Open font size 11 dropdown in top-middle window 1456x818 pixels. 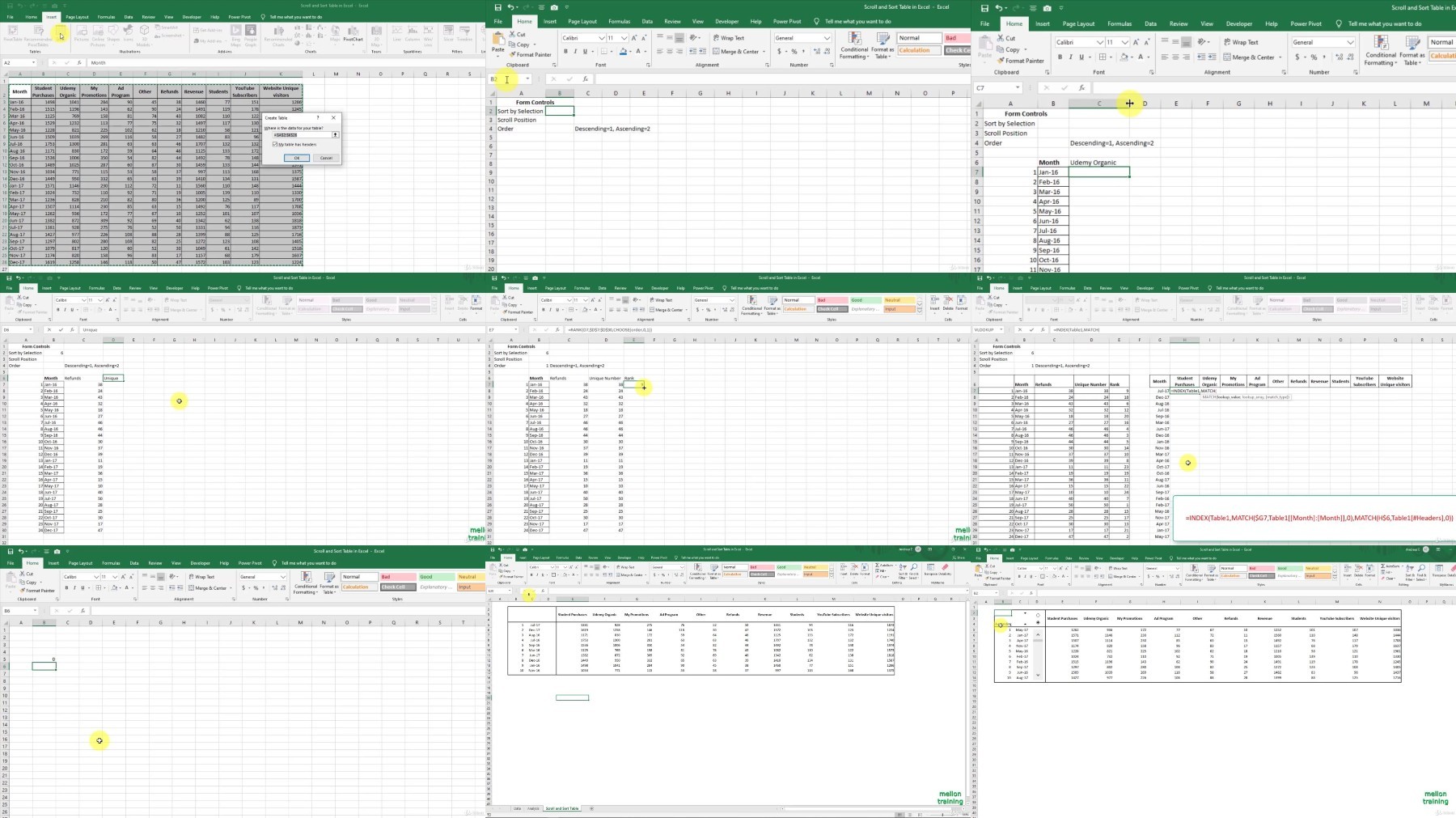(624, 38)
